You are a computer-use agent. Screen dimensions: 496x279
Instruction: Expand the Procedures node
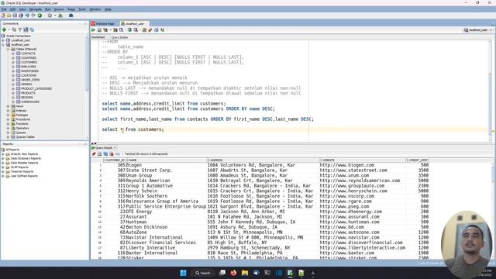click(8, 119)
